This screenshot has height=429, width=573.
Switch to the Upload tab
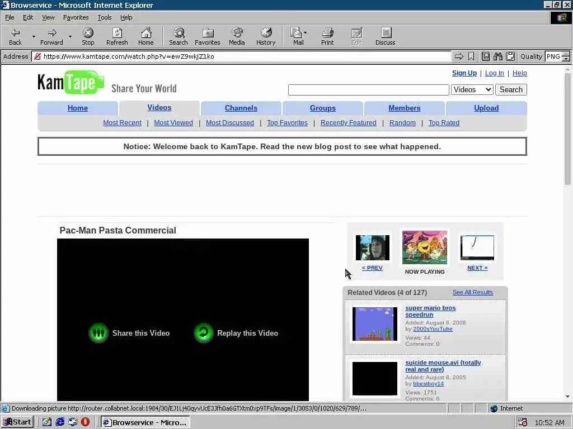click(486, 108)
